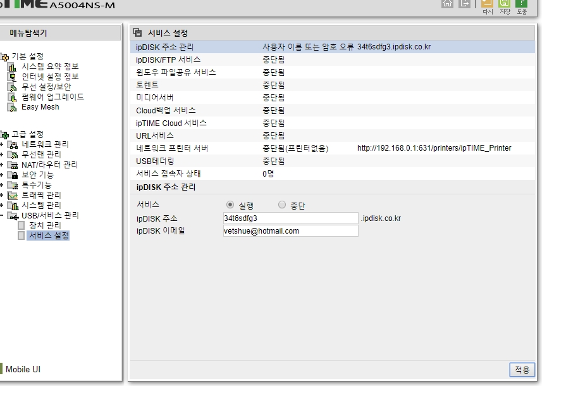Click the 다시 refresh icon
Image resolution: width=578 pixels, height=409 pixels.
488,3
